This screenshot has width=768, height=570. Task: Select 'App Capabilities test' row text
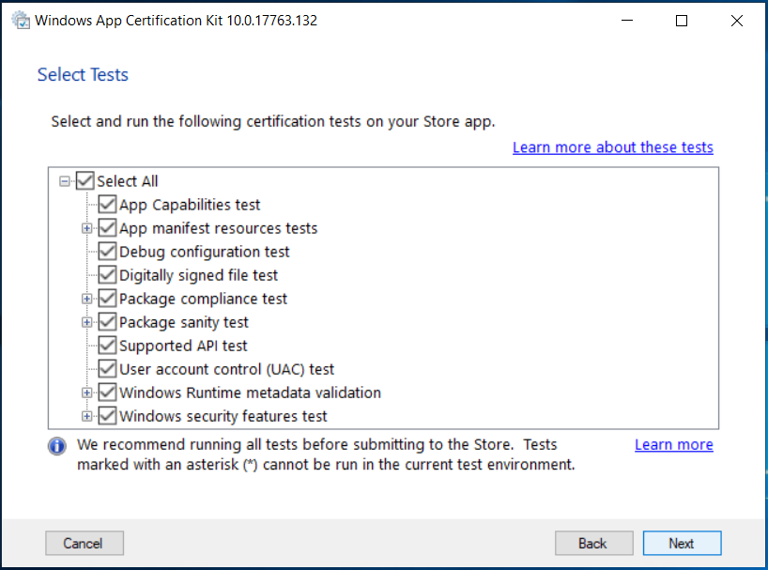pyautogui.click(x=190, y=205)
